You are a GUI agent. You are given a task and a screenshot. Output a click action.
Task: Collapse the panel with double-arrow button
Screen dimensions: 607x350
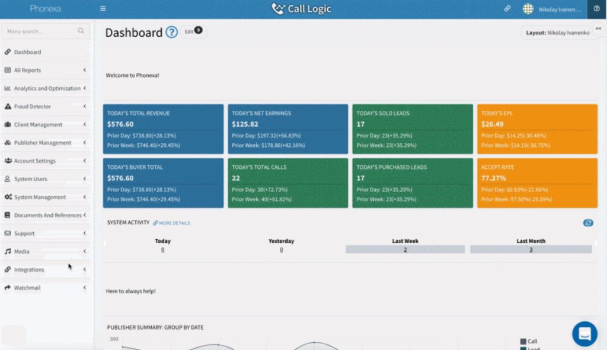pyautogui.click(x=598, y=28)
